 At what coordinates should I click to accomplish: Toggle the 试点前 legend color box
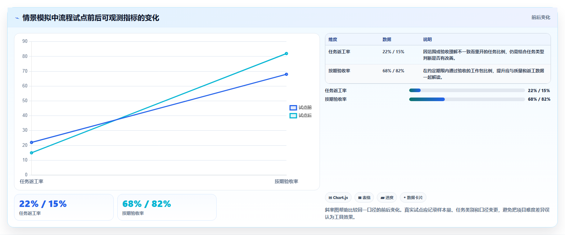tap(293, 108)
